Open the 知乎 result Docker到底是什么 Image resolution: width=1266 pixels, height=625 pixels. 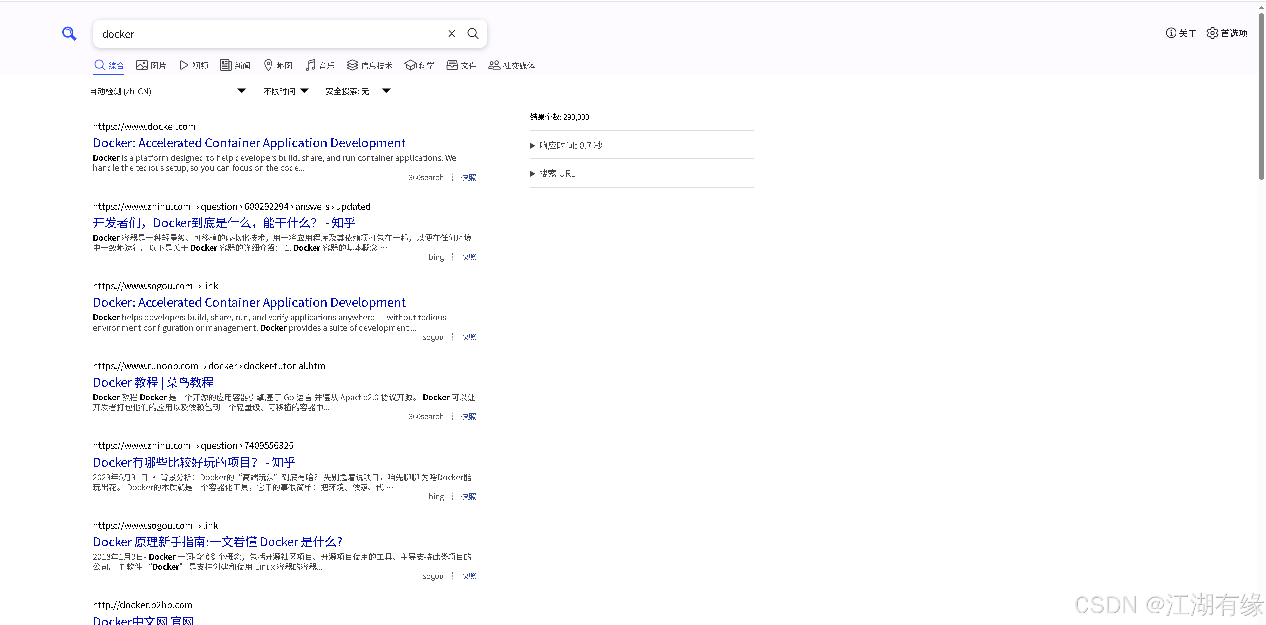point(223,223)
